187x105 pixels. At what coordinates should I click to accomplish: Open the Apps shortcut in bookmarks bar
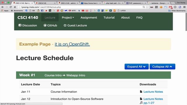[x=5, y=10]
